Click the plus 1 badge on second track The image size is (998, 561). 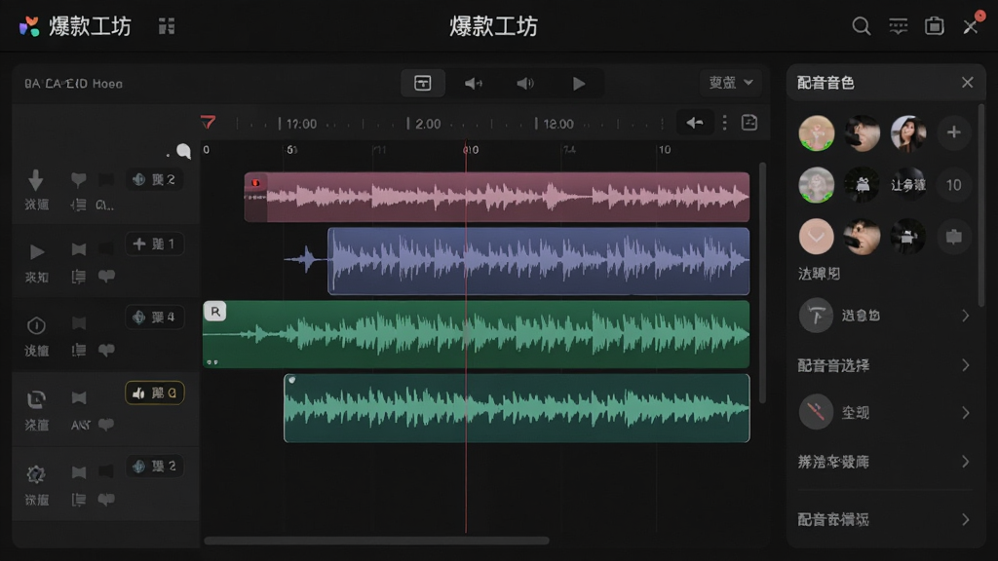coord(155,244)
